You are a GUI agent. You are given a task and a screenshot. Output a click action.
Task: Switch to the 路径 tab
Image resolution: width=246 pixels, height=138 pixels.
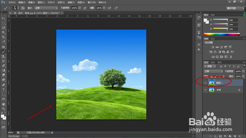[220, 62]
